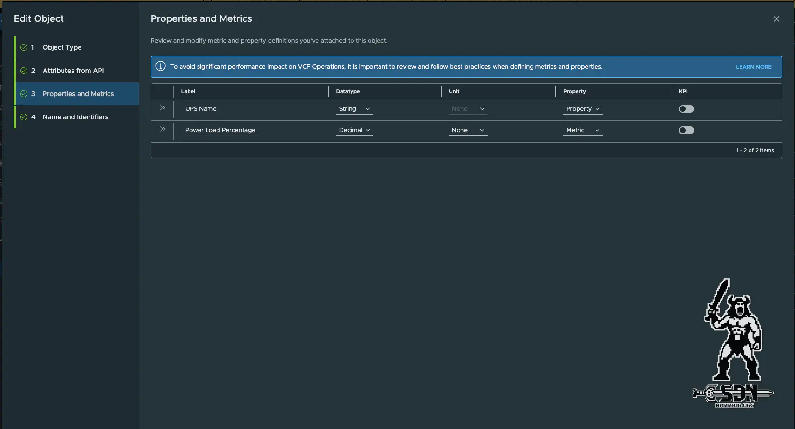Viewport: 795px width, 429px height.
Task: Click the LEARN MORE link
Action: (753, 67)
